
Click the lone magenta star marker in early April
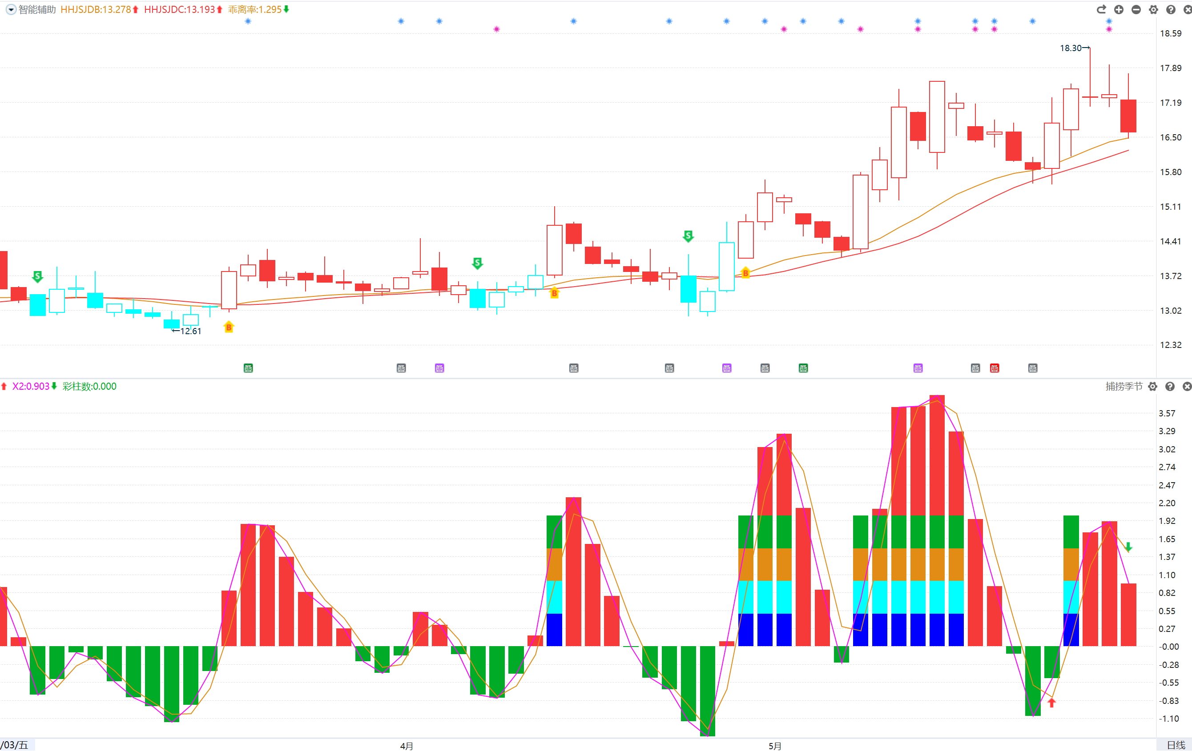(496, 29)
